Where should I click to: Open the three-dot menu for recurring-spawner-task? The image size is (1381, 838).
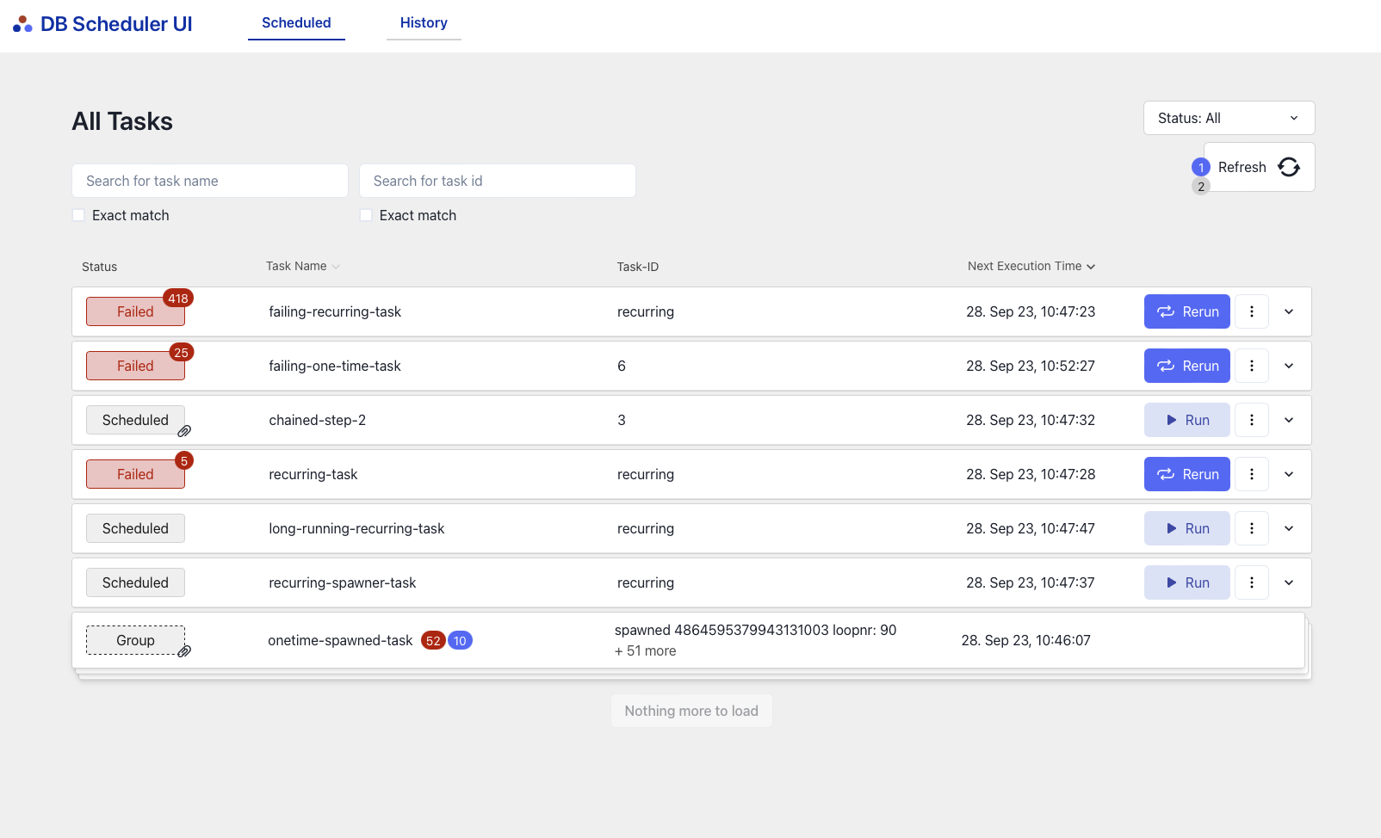[x=1252, y=582]
